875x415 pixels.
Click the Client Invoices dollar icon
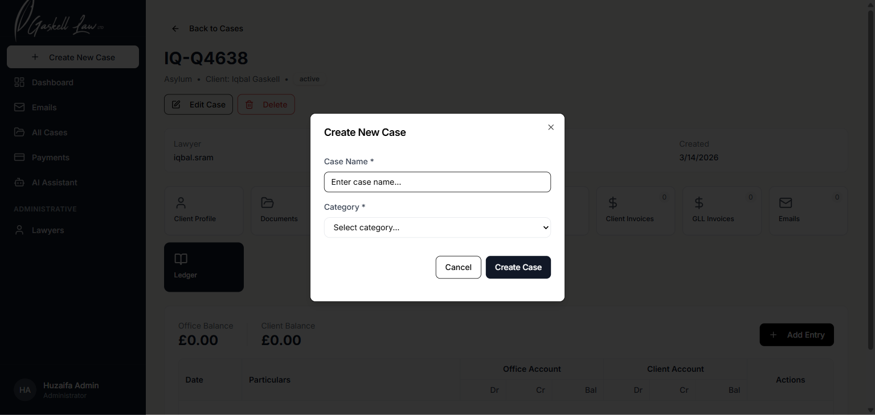(x=613, y=202)
